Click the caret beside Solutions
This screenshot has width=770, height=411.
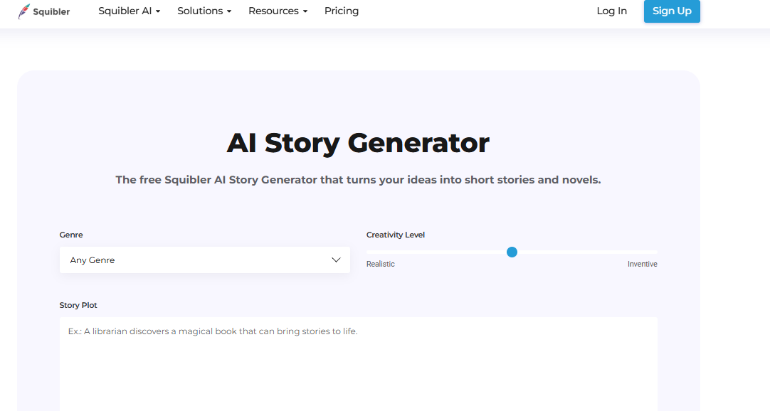coord(229,12)
